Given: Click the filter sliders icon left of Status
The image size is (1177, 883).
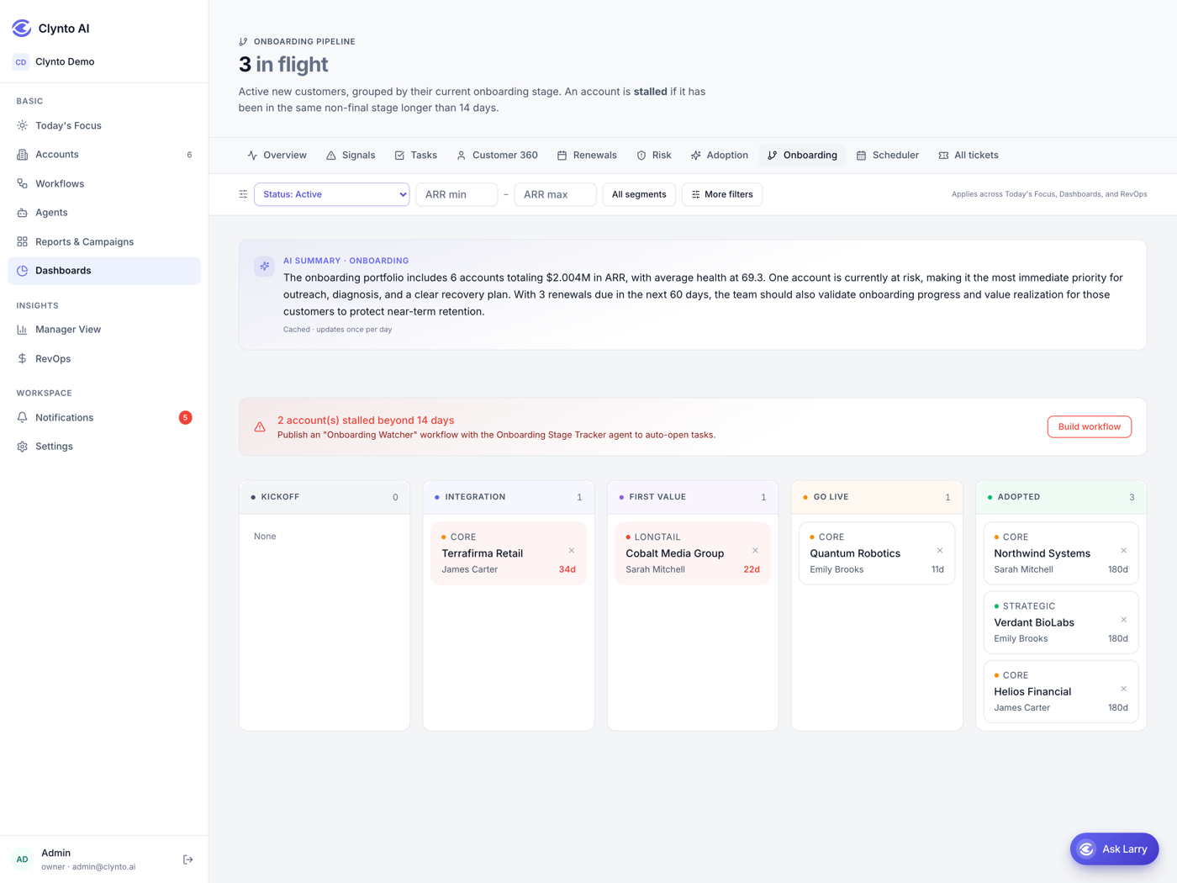Looking at the screenshot, I should click(243, 194).
